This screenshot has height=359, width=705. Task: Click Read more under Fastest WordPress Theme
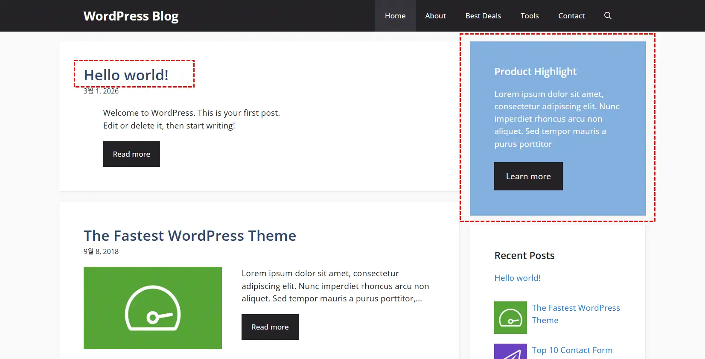[x=270, y=327]
